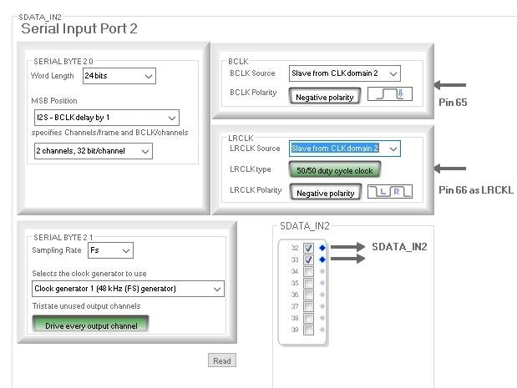The width and height of the screenshot is (517, 388).
Task: Uncheck channel 33 checkbox
Action: tap(308, 260)
